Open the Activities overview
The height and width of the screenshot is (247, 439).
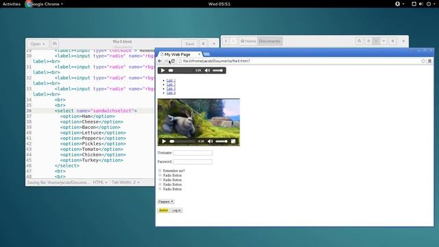pyautogui.click(x=12, y=4)
